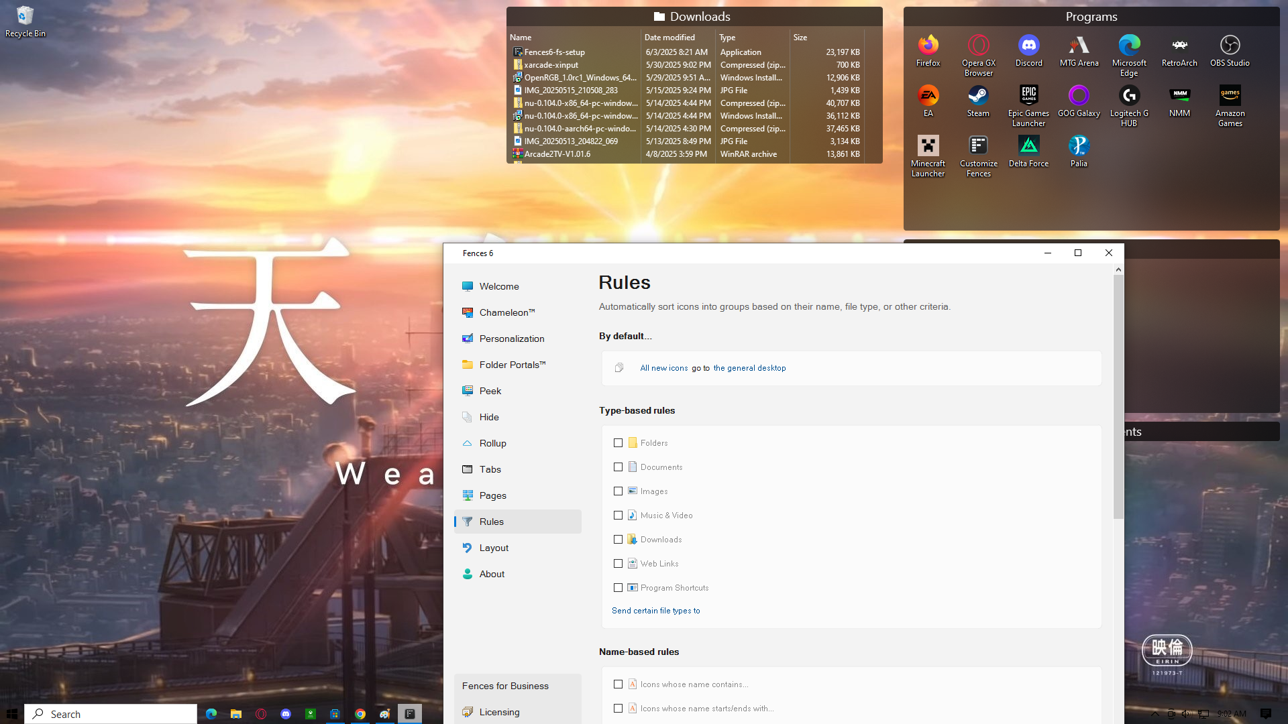Click the taskbar Search box
This screenshot has width=1288, height=724.
tap(111, 714)
